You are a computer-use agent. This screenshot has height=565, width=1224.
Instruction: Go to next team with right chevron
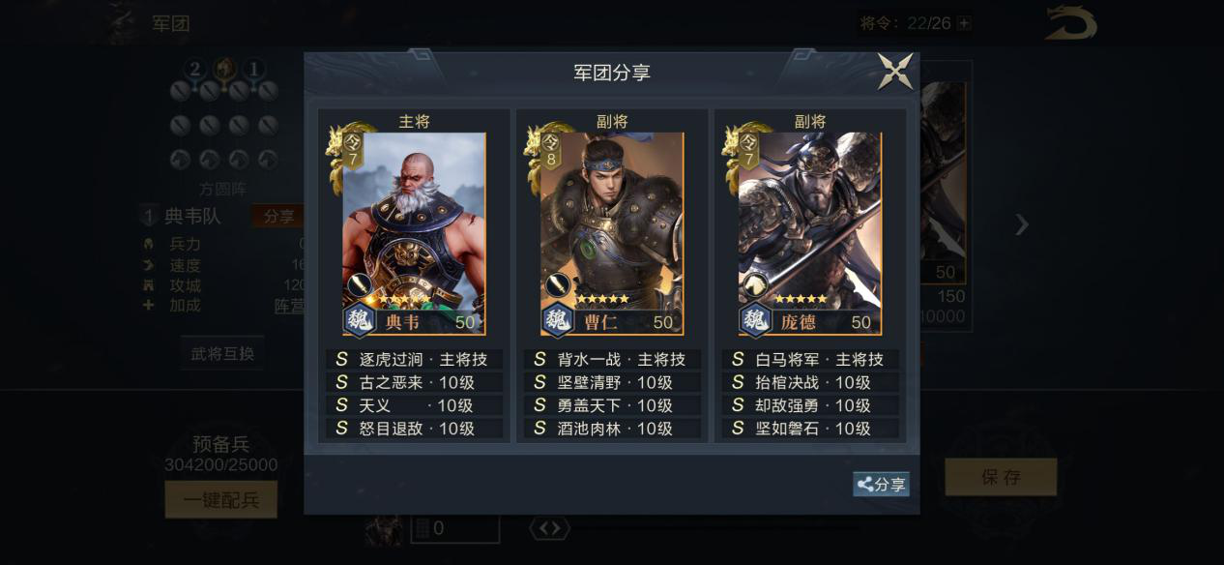(1022, 224)
